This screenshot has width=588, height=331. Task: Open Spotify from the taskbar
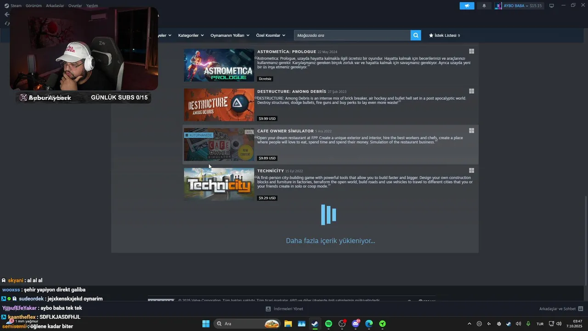328,324
